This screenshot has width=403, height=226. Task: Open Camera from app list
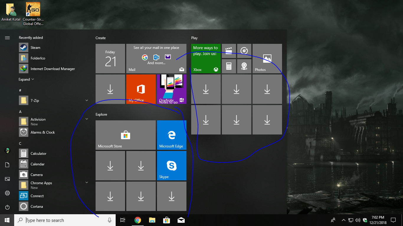pyautogui.click(x=53, y=175)
